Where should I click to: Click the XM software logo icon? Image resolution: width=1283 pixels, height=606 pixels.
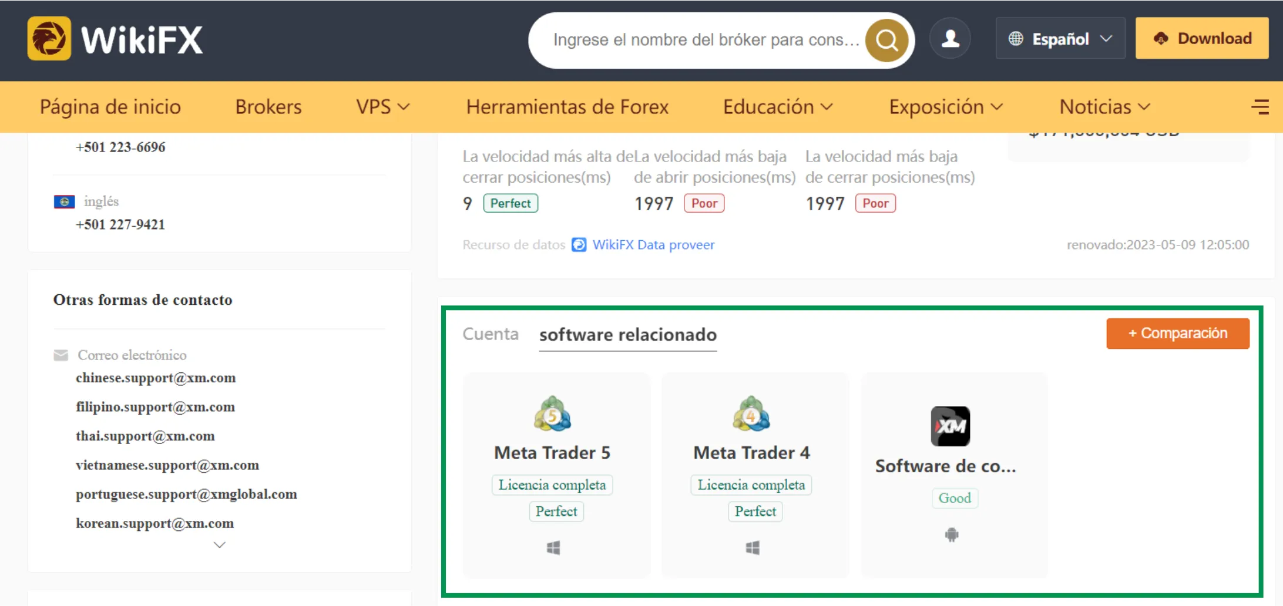click(x=951, y=426)
